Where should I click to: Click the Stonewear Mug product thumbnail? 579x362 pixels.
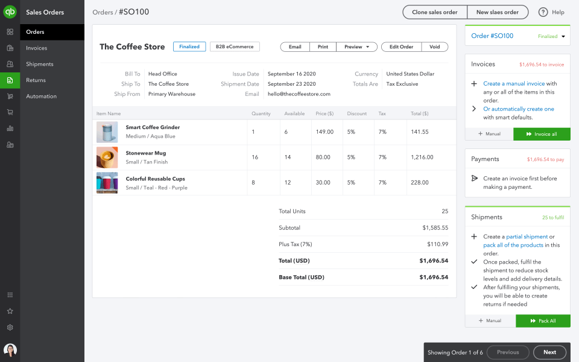coord(107,157)
